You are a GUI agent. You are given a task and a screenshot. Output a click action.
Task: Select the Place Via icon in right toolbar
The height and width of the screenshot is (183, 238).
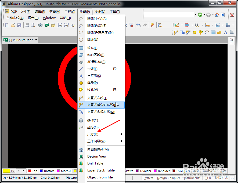(x=201, y=32)
